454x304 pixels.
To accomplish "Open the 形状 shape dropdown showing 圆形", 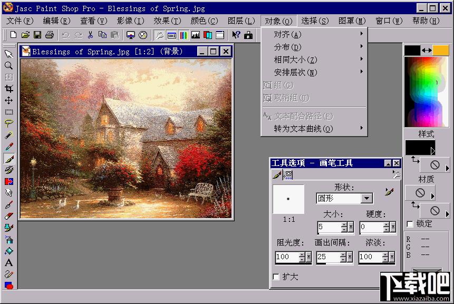I will (x=367, y=199).
